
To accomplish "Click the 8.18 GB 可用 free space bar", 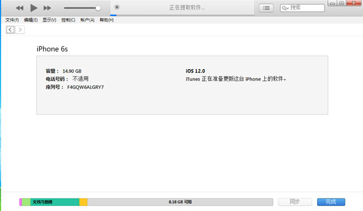I will coord(180,202).
